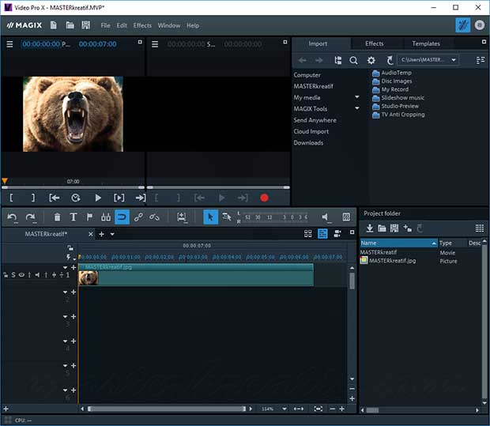Click the insert mode icon

[181, 217]
